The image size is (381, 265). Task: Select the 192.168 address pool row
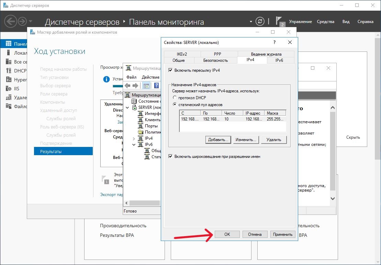(232, 119)
